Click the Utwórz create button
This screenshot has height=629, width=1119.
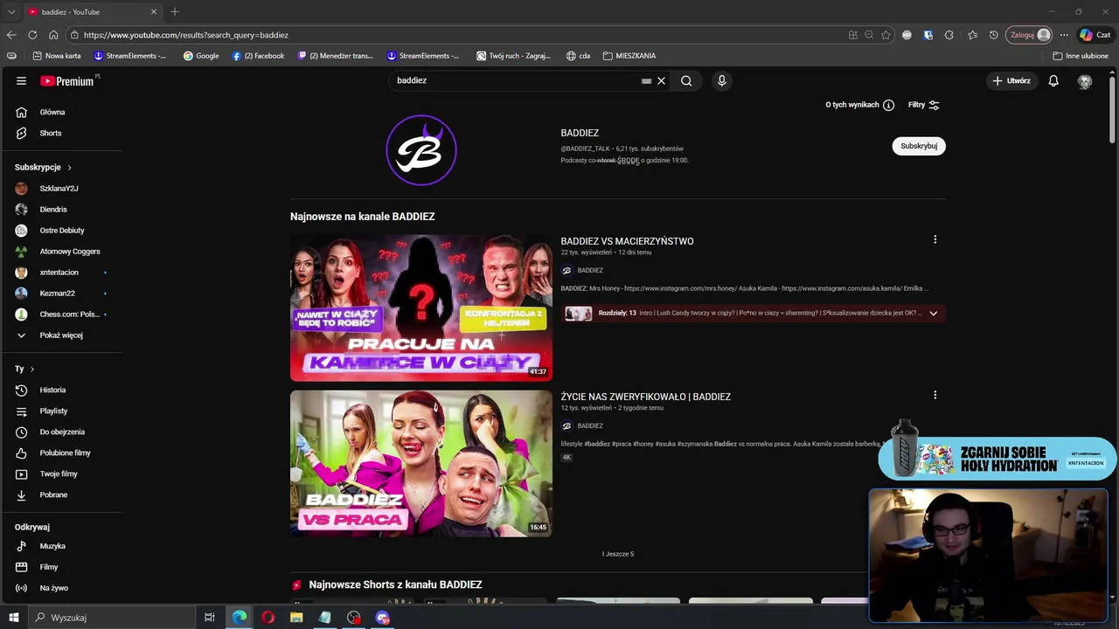click(x=1011, y=80)
